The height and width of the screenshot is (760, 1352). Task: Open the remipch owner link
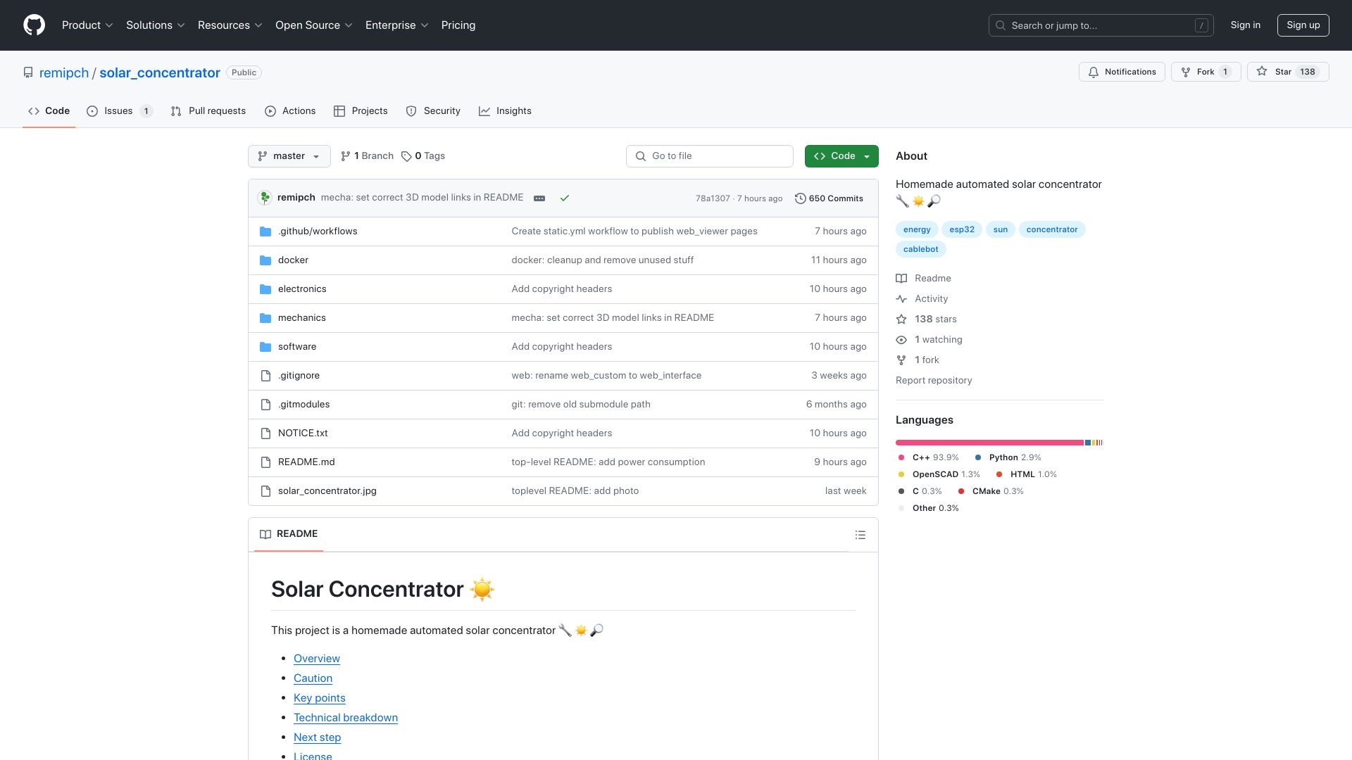[64, 73]
